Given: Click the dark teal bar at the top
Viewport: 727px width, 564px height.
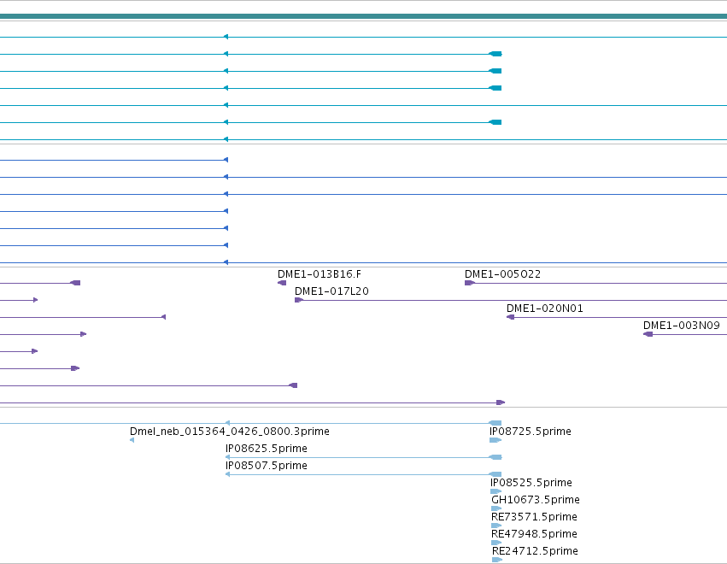Looking at the screenshot, I should tap(364, 16).
